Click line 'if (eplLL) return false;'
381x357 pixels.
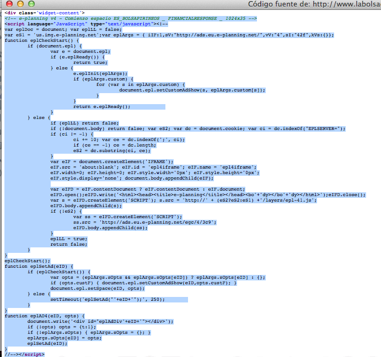[84, 123]
